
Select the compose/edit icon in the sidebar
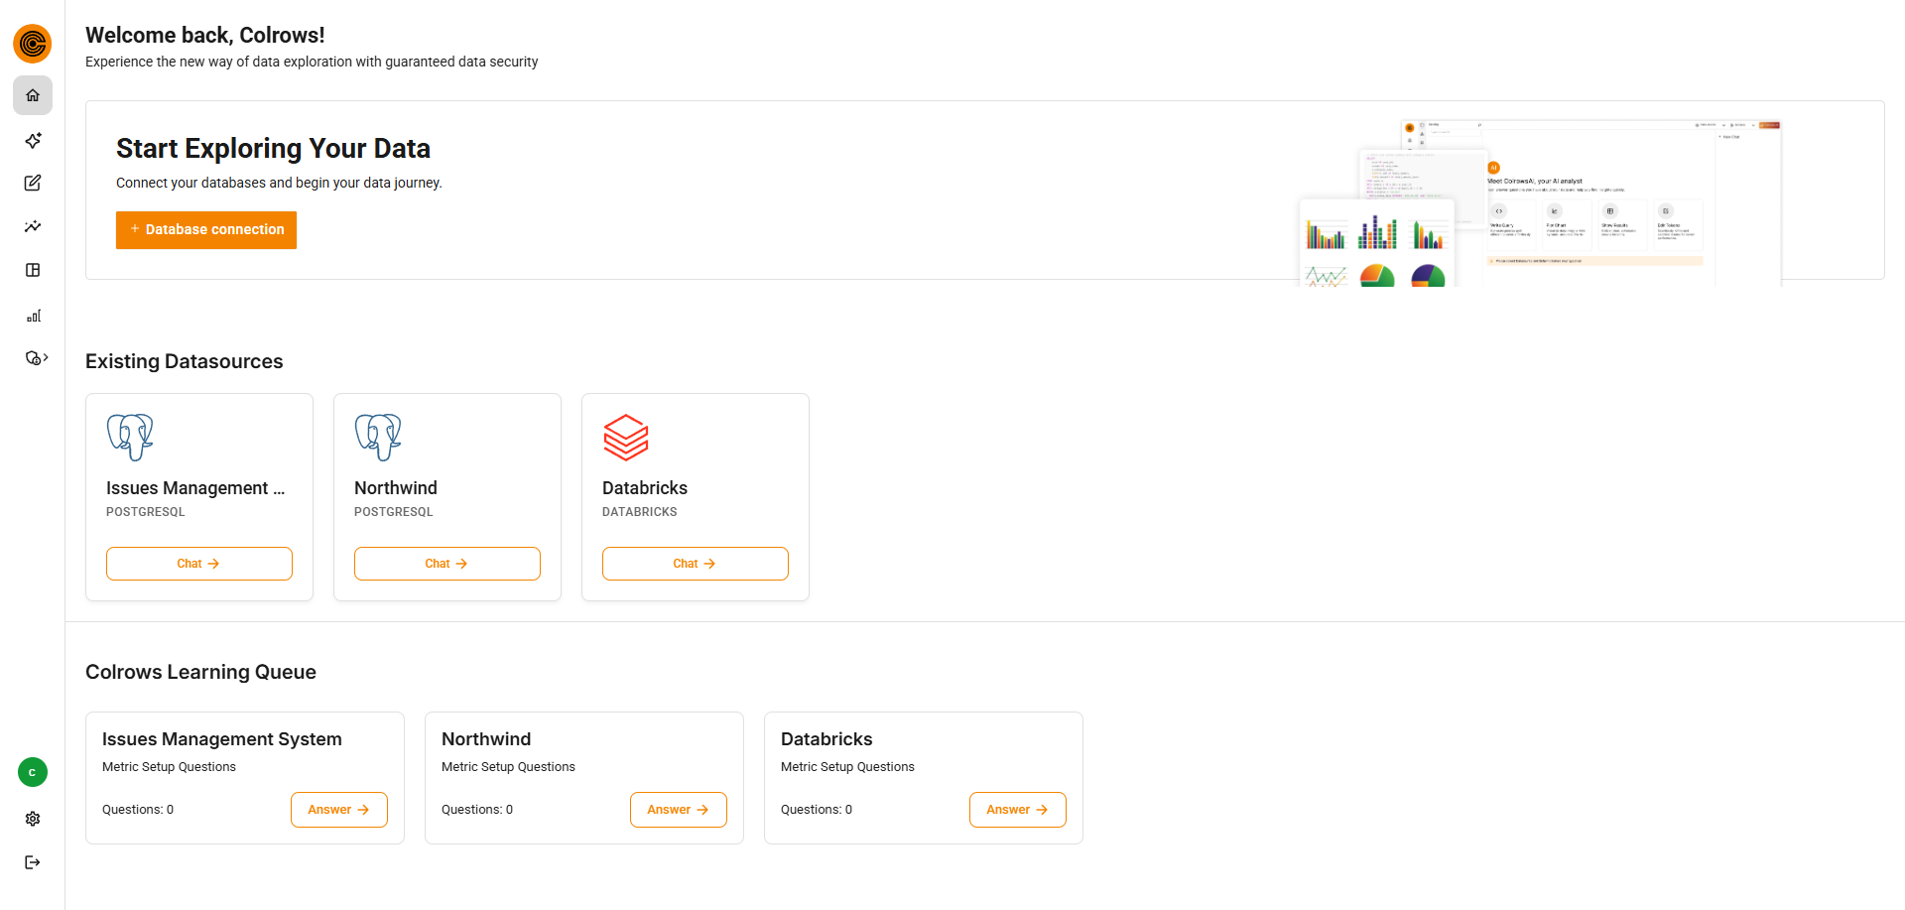click(33, 183)
